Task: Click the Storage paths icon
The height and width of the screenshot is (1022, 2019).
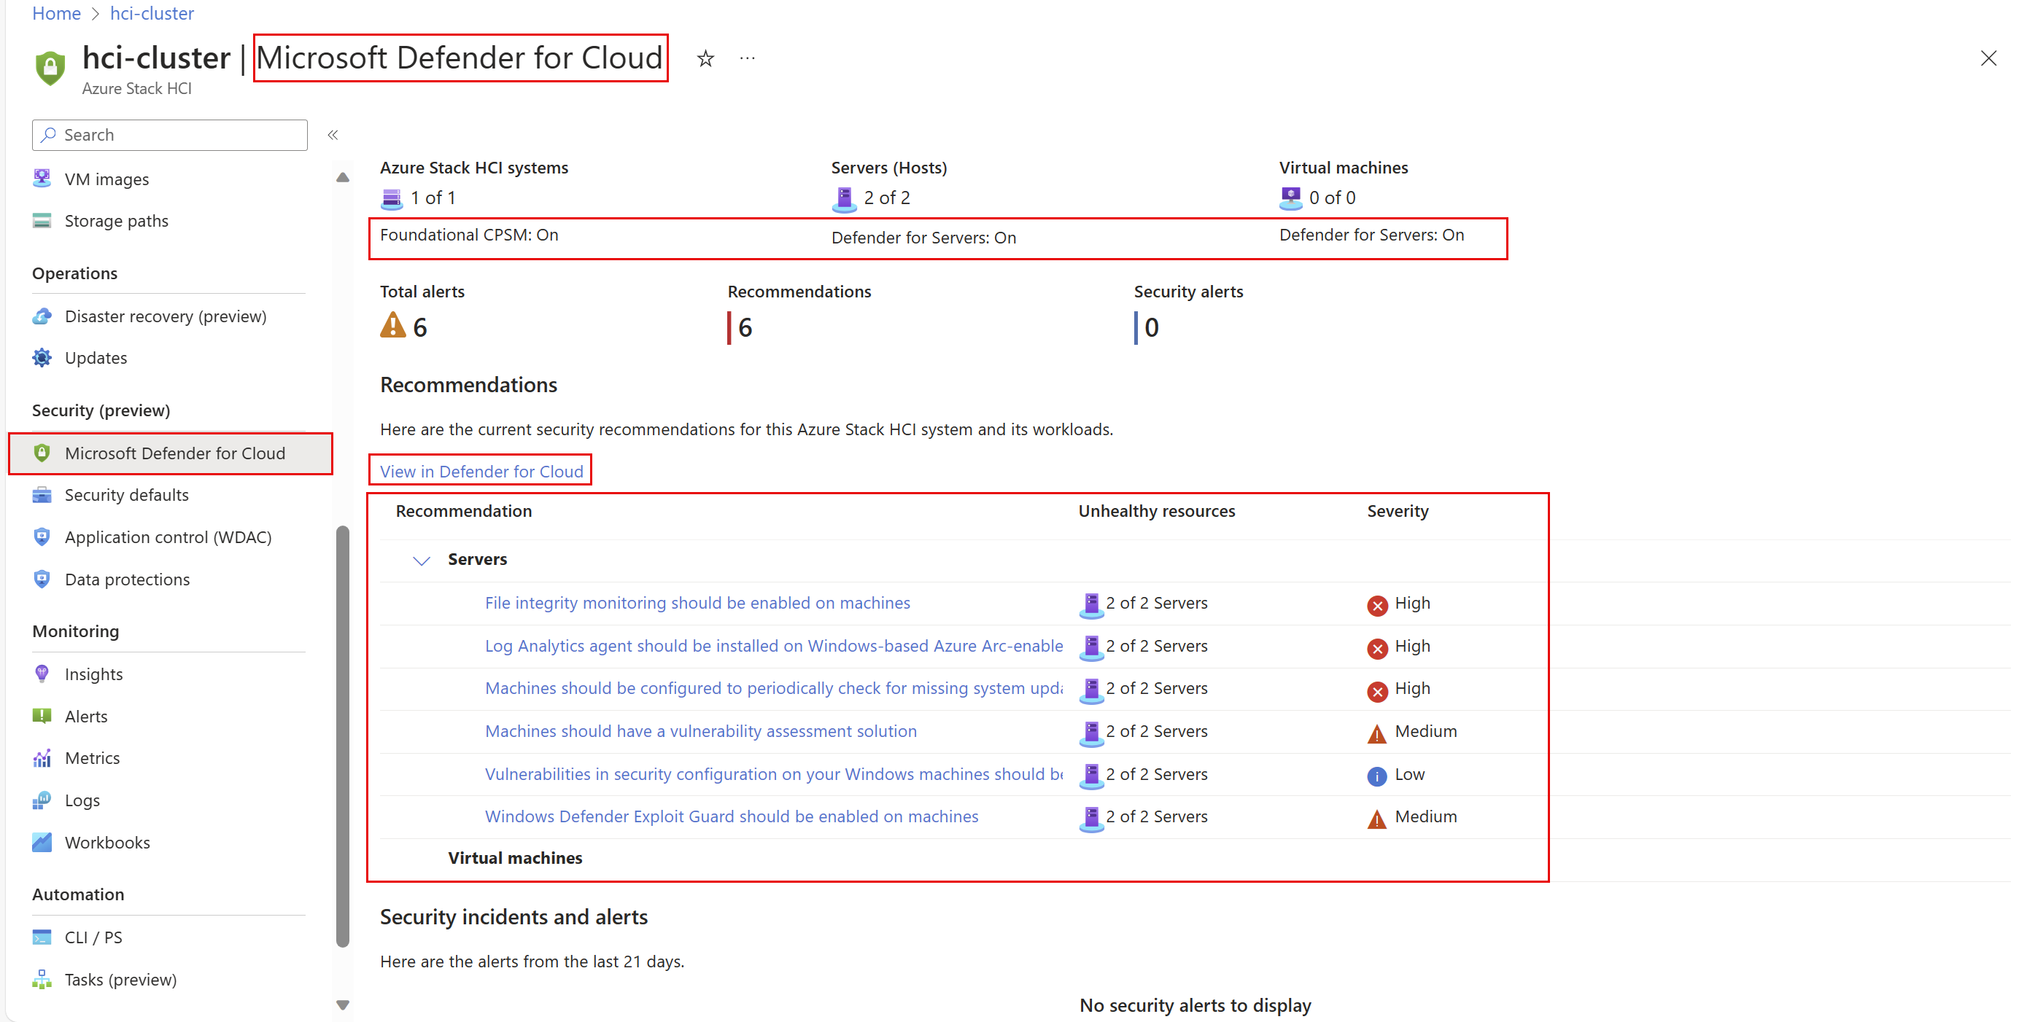Action: click(42, 221)
